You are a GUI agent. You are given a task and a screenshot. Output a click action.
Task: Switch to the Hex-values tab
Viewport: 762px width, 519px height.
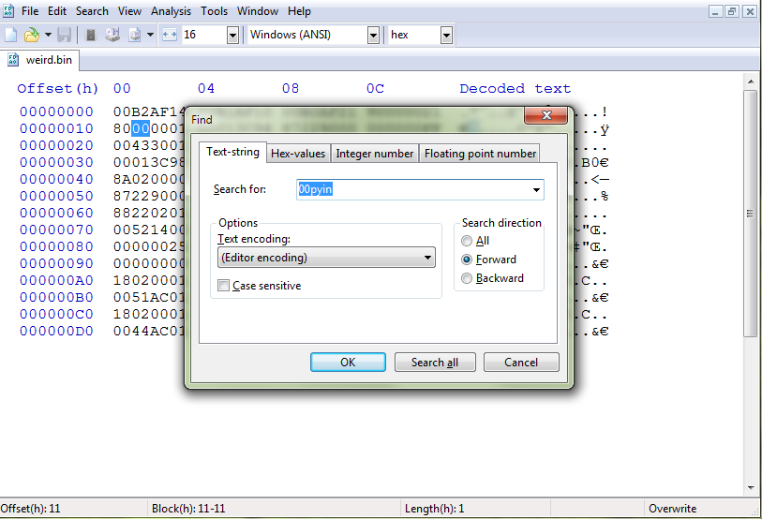click(x=298, y=154)
